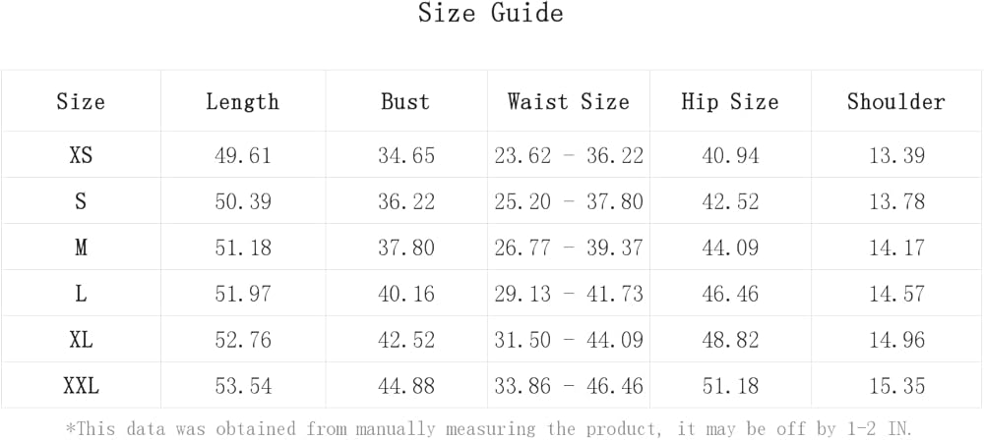Image resolution: width=984 pixels, height=440 pixels.
Task: Click the manual measurement disclaimer footnote
Action: click(488, 428)
